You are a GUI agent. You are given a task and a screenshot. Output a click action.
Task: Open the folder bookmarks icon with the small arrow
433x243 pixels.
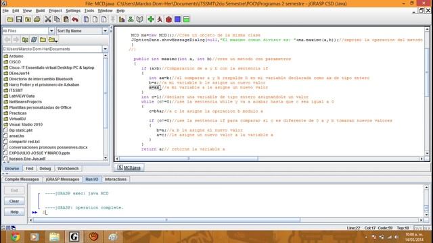53,40
